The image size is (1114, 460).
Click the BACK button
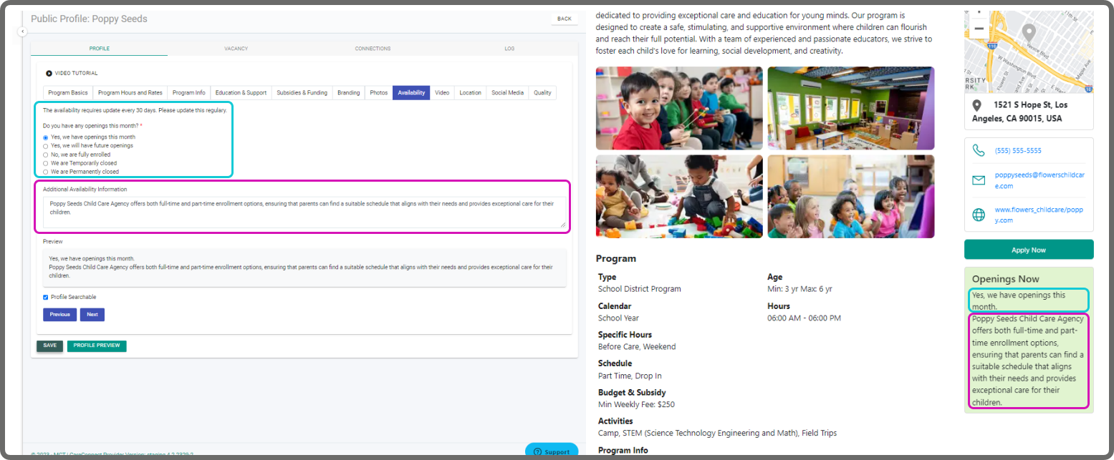tap(565, 19)
